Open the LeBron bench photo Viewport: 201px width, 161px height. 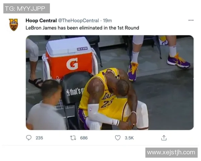click(x=110, y=83)
